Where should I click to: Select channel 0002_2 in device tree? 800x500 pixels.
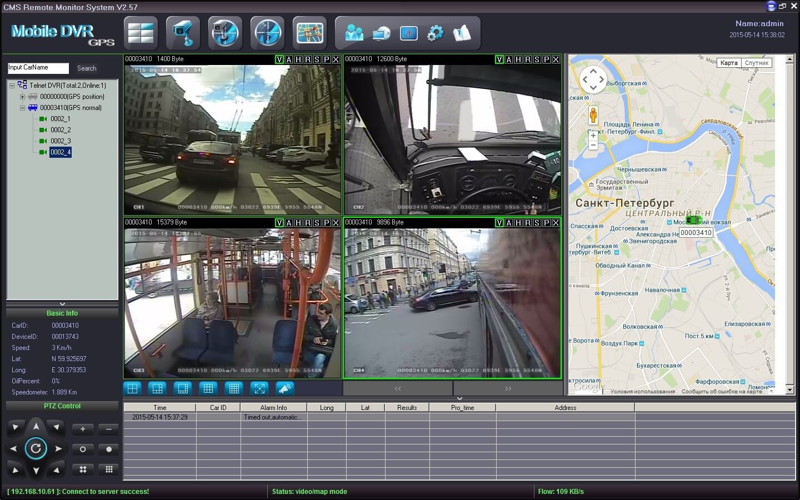[x=60, y=130]
